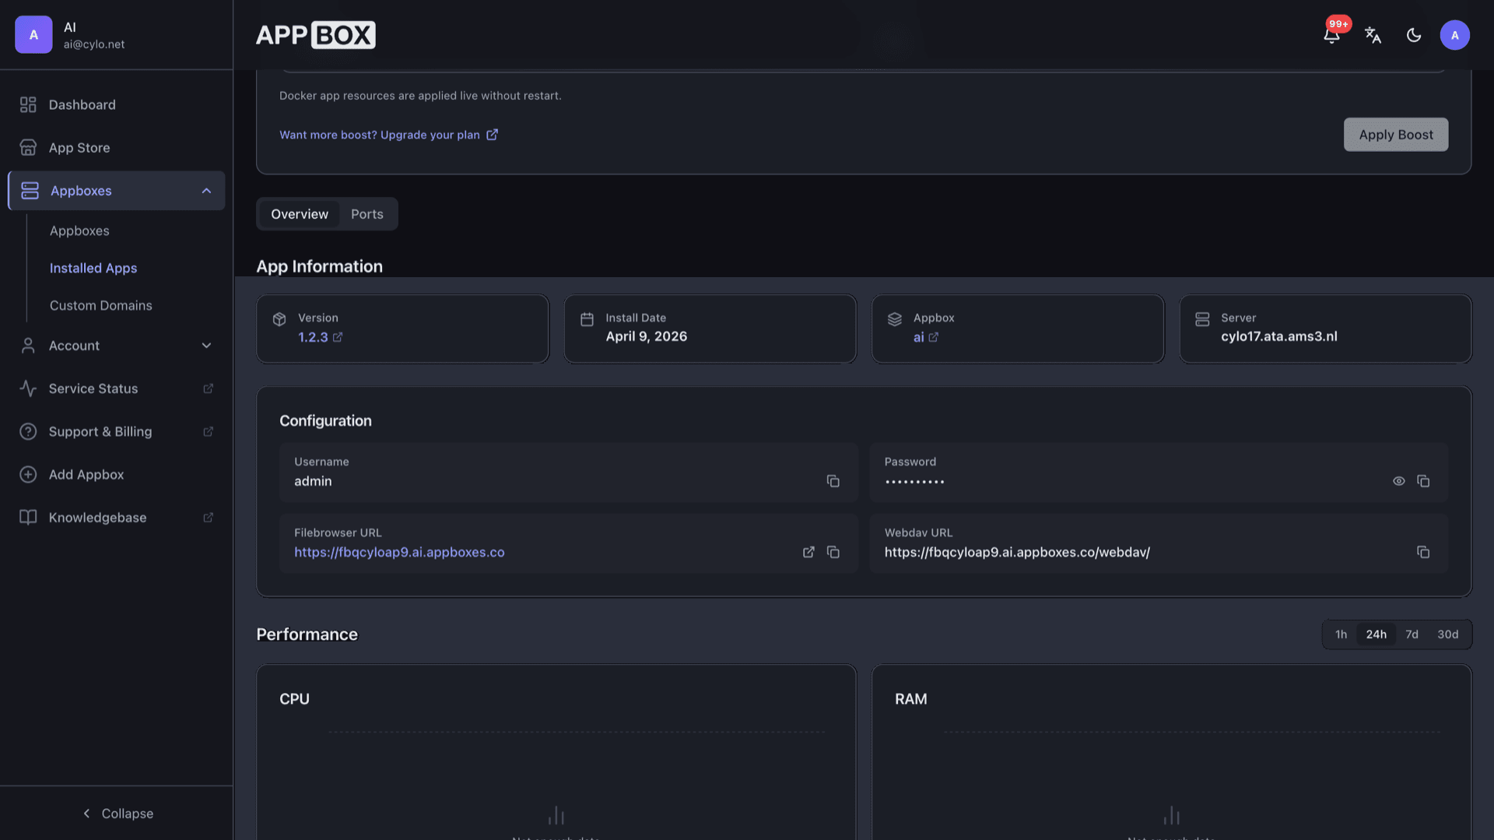Click Add Appbox in sidebar
Screen dimensions: 1494x840
(117, 474)
